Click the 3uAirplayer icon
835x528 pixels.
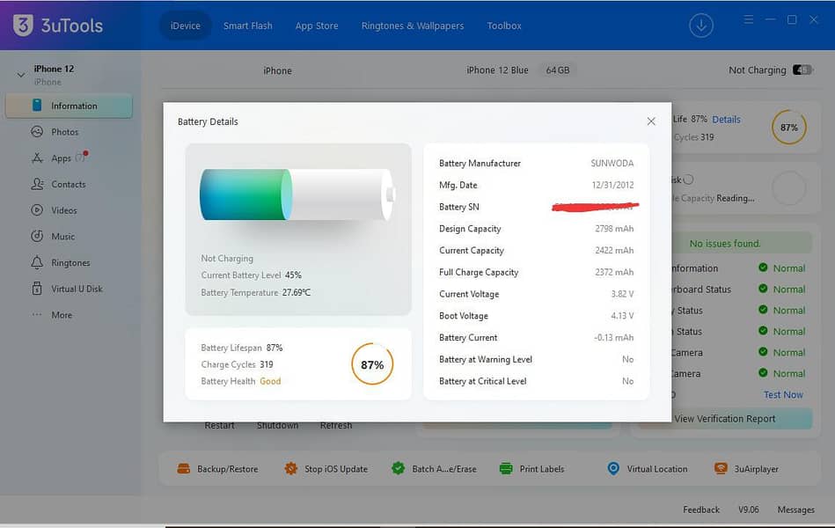[721, 469]
